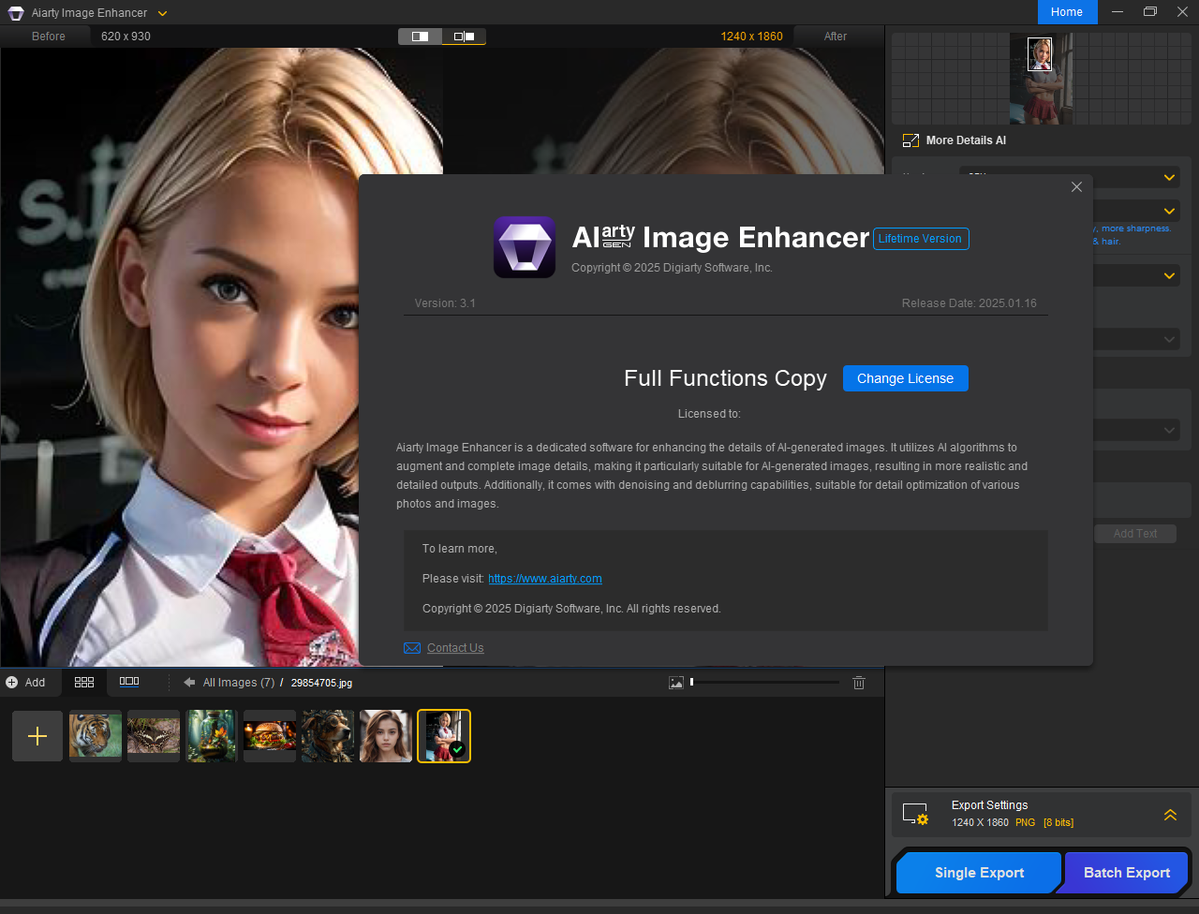
Task: Click the Licensed to: text
Action: tap(709, 414)
